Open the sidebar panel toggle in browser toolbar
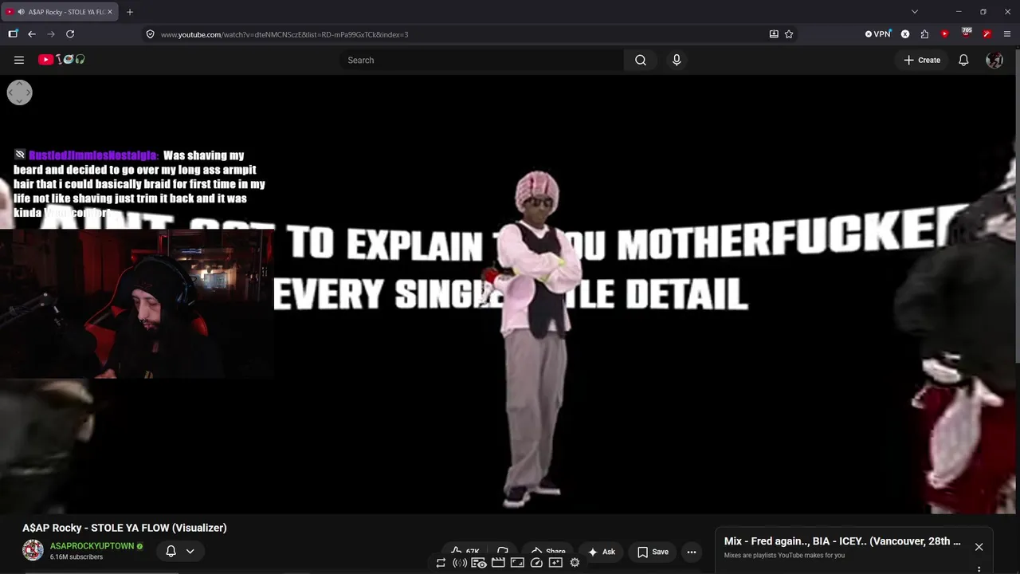The width and height of the screenshot is (1020, 574). pos(13,34)
